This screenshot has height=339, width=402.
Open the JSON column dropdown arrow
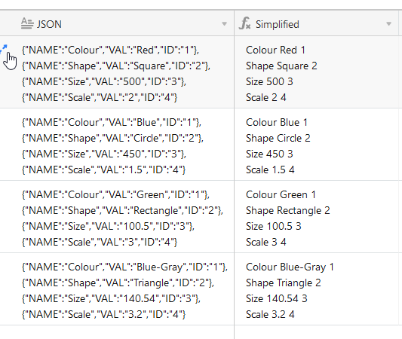[224, 24]
